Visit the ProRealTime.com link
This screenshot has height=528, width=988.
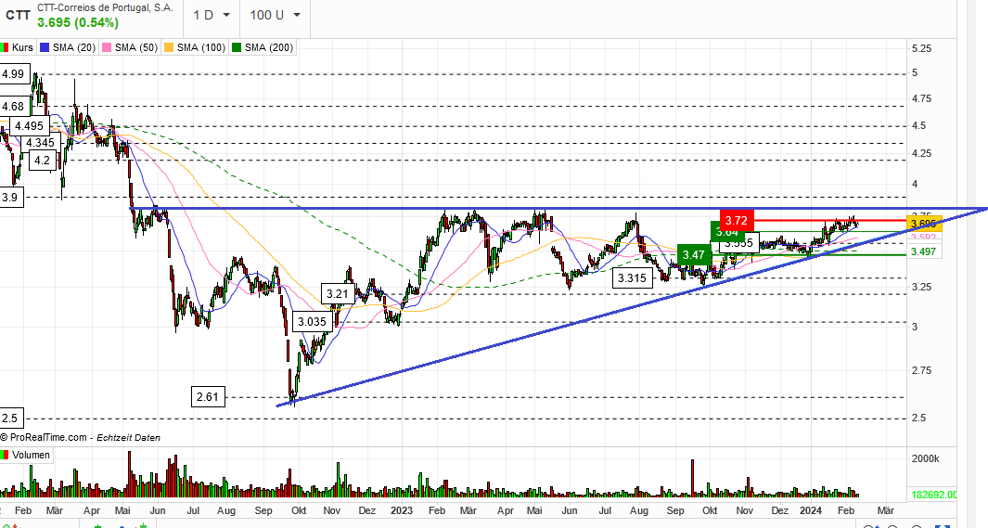pyautogui.click(x=48, y=437)
